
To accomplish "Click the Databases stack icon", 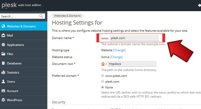I will (x=3, y=63).
